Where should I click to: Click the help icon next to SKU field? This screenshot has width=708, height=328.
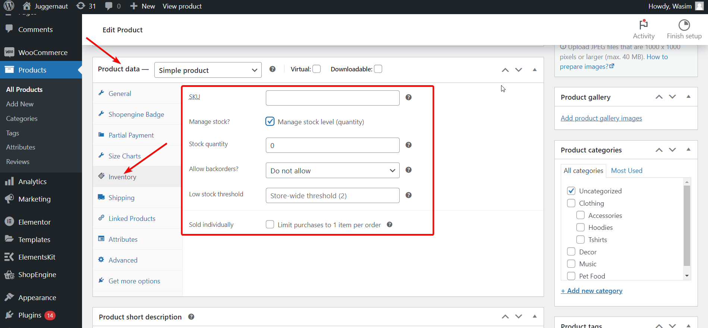point(409,97)
